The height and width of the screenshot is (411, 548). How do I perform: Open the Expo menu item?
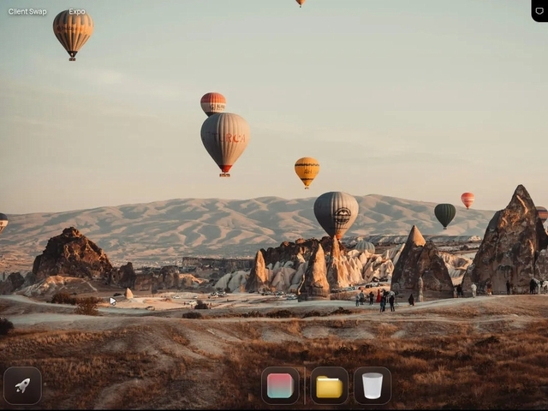tap(77, 12)
